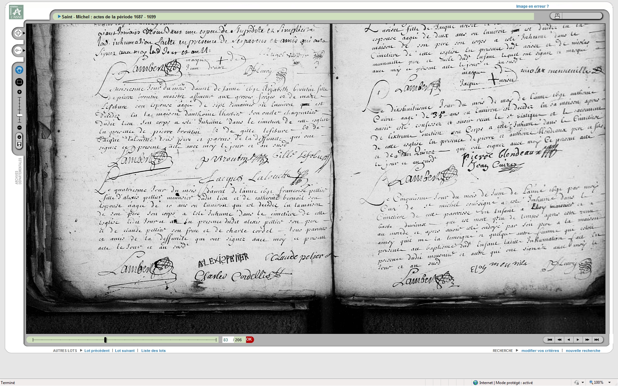Activate the rectangular selection zoom tool

pyautogui.click(x=19, y=82)
